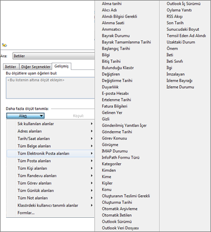This screenshot has height=232, width=211.
Task: Select Kategoriler field
Action: (x=111, y=164)
